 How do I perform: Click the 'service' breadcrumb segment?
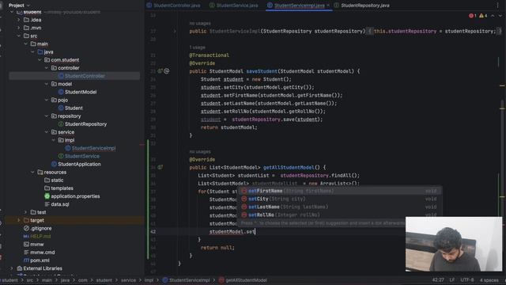point(128,280)
